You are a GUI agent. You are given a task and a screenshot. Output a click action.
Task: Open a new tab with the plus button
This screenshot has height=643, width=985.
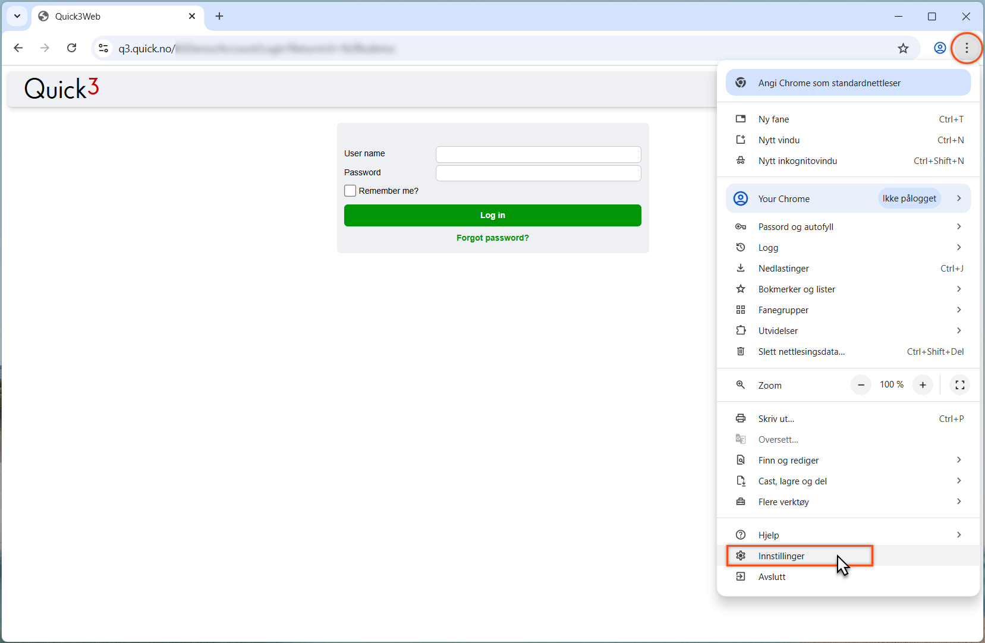[x=219, y=16]
